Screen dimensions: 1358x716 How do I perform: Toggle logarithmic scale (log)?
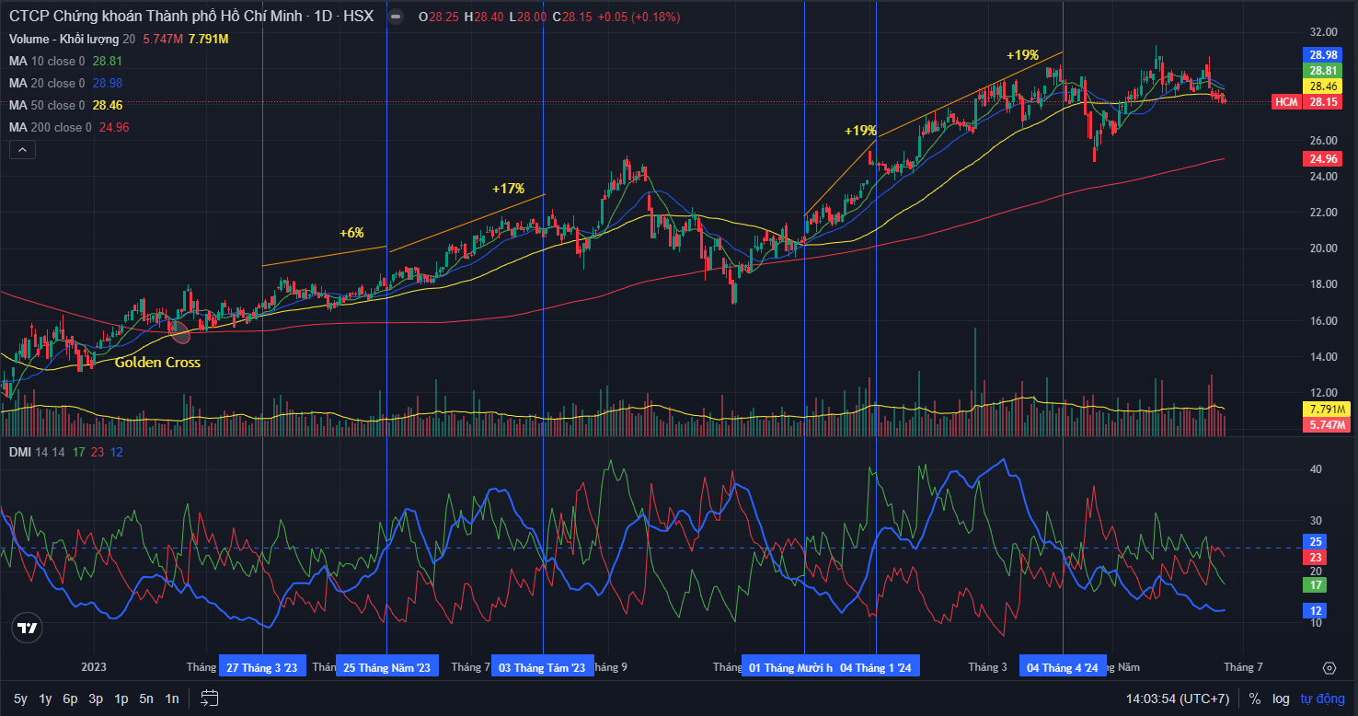tap(1281, 699)
